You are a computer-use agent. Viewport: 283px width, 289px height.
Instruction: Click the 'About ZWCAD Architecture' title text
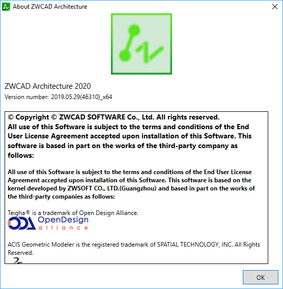click(50, 7)
